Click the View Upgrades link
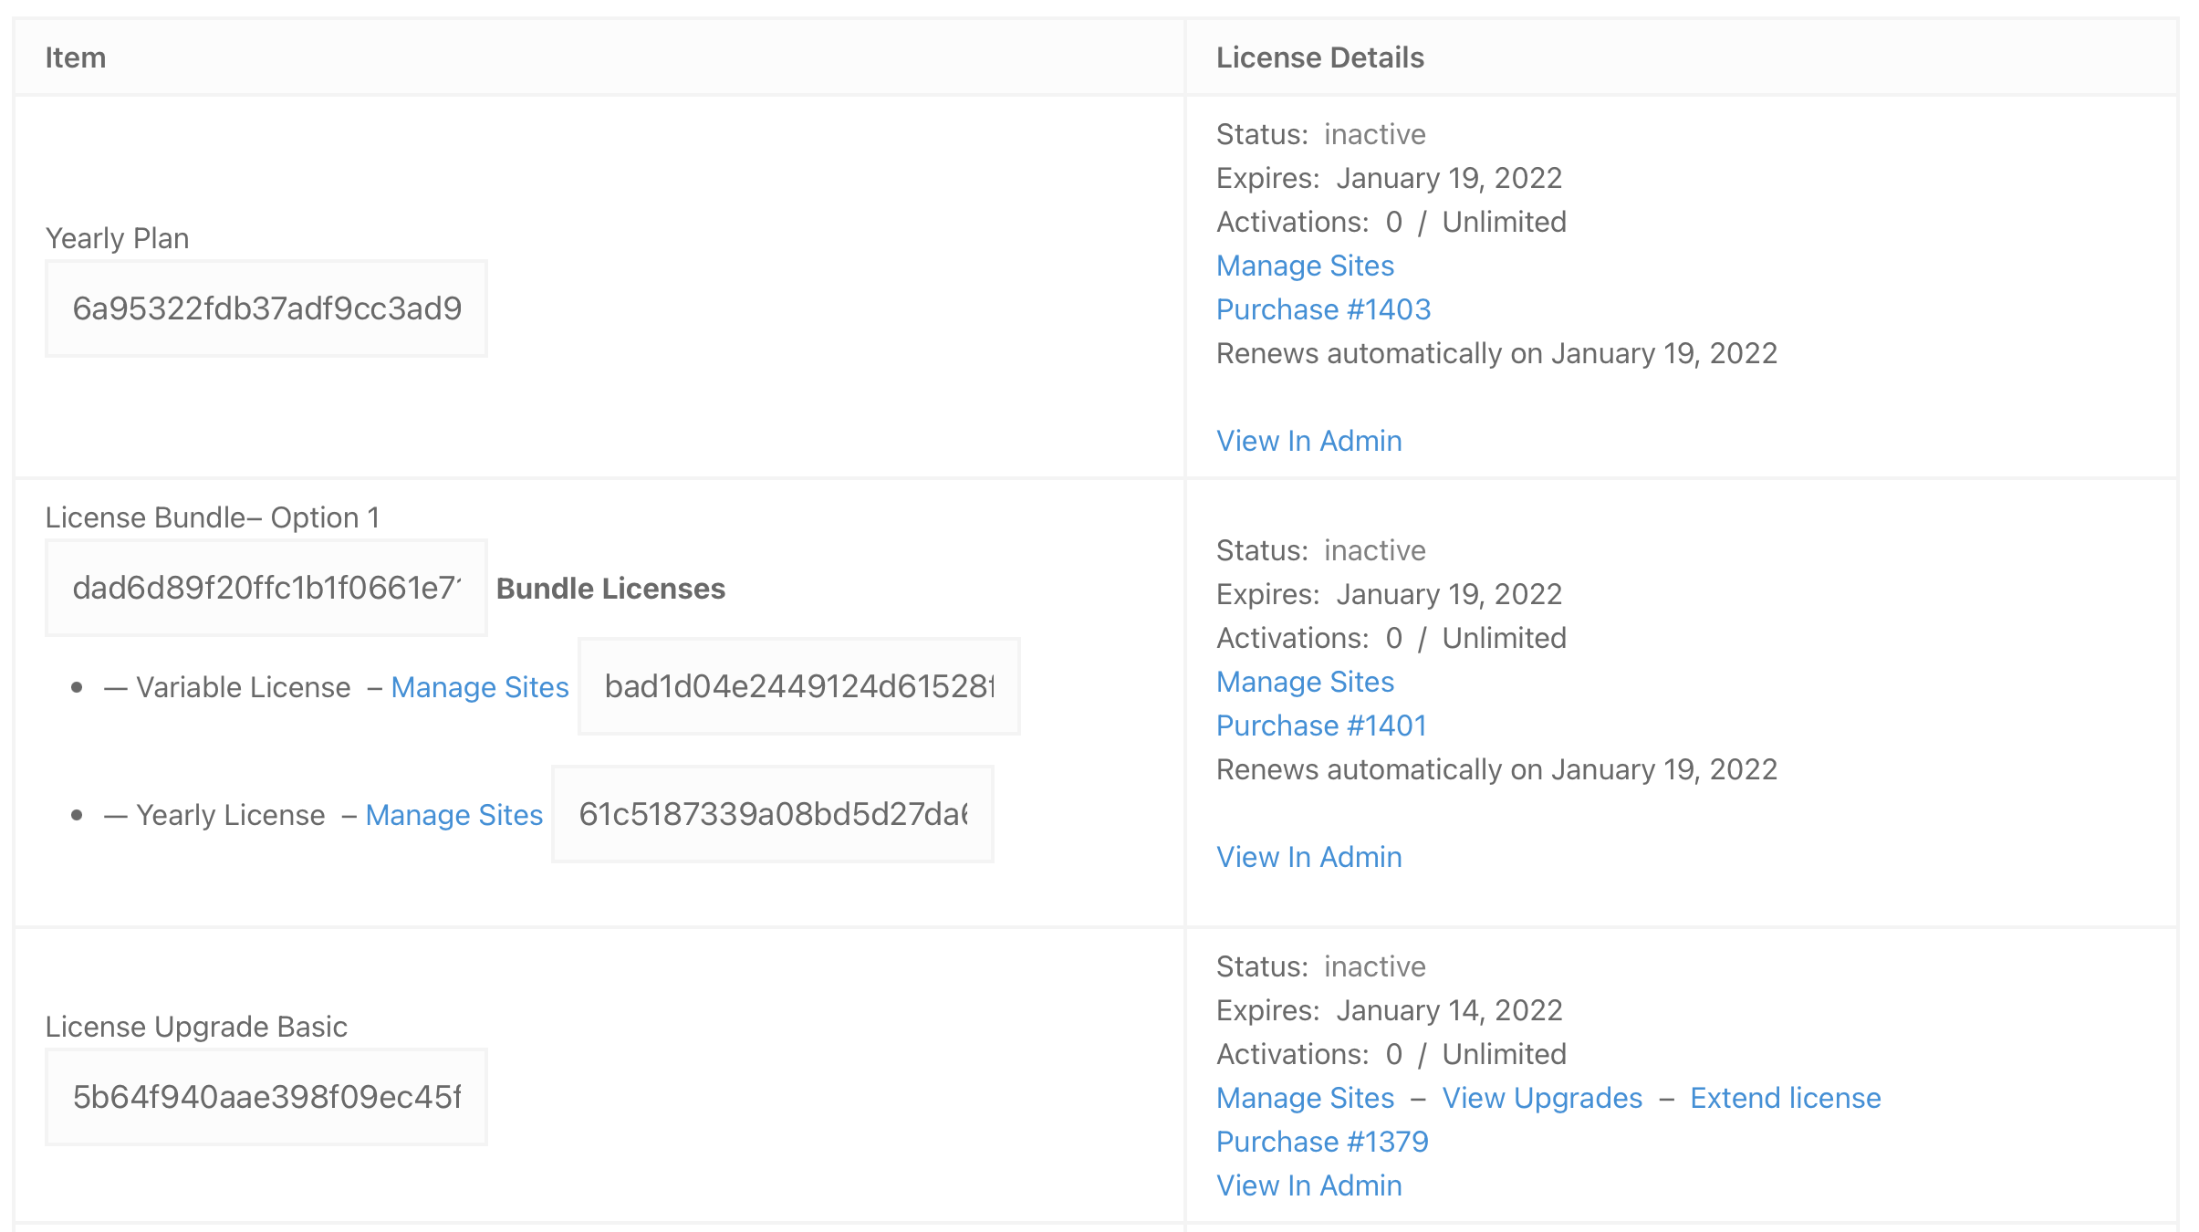 click(x=1542, y=1098)
